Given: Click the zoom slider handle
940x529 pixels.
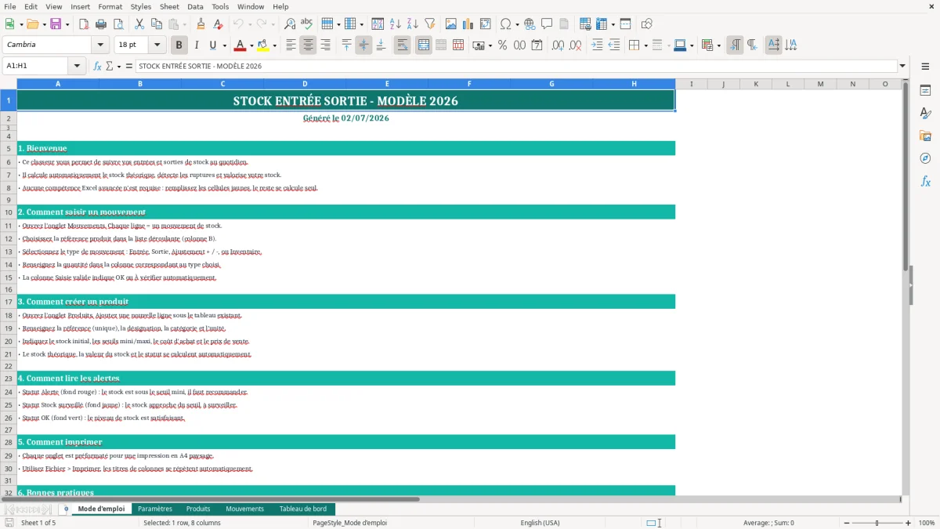Looking at the screenshot, I should [877, 523].
